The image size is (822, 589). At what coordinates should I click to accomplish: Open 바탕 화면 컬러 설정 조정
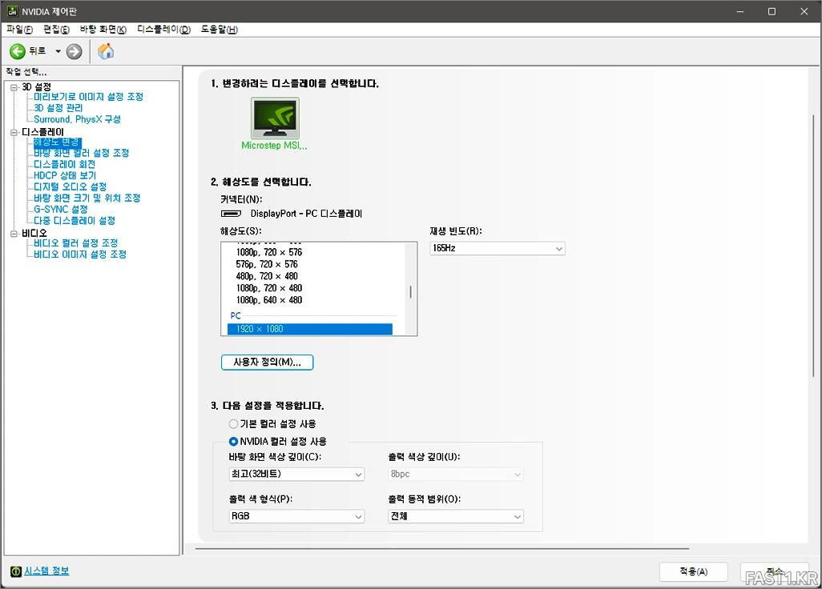[x=81, y=153]
